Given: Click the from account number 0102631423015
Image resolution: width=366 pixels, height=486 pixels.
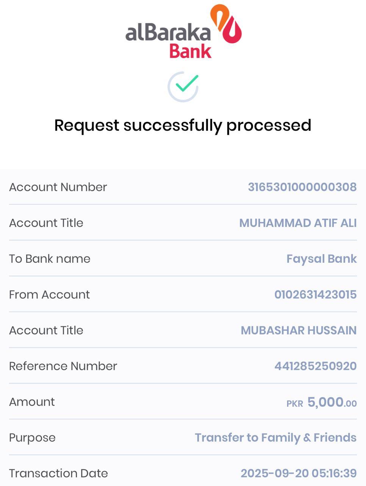Looking at the screenshot, I should pyautogui.click(x=315, y=295).
